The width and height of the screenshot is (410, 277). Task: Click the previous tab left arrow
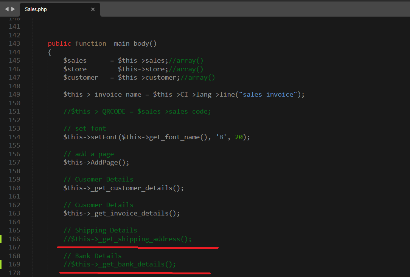[6, 9]
